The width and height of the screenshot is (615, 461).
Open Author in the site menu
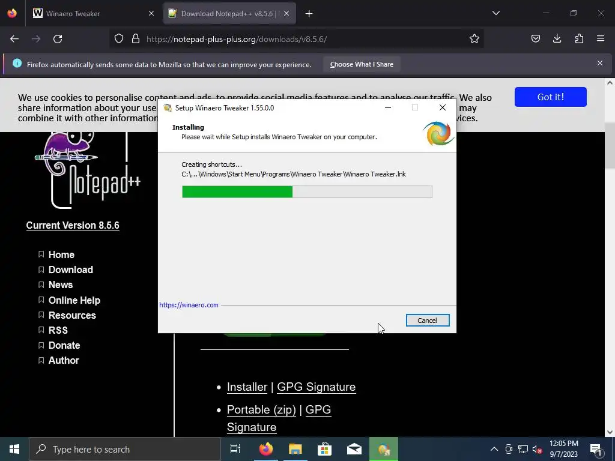tap(64, 360)
